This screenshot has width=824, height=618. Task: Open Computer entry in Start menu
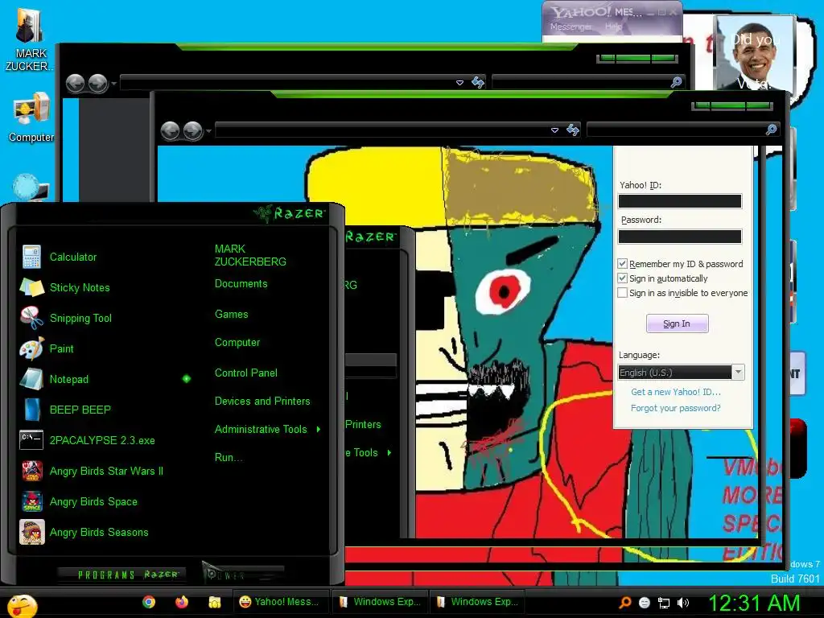237,343
